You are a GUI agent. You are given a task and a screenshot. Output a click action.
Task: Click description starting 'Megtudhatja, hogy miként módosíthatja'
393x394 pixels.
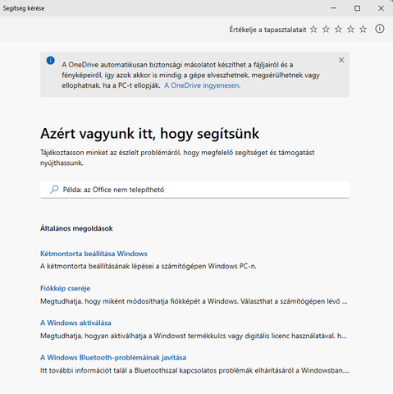tap(194, 301)
